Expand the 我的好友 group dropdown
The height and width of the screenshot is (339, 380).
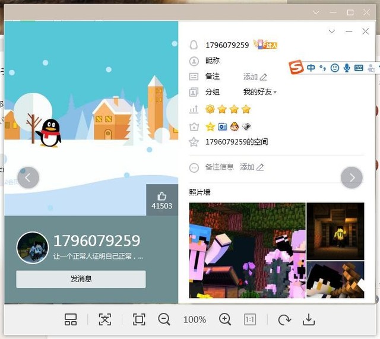[260, 92]
